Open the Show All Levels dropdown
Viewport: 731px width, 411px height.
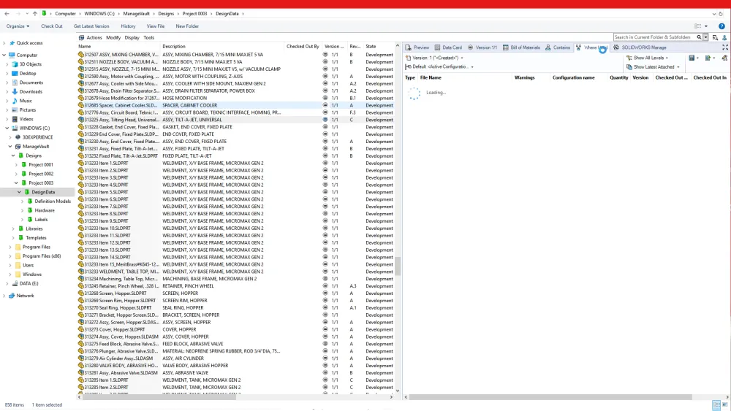coord(647,58)
